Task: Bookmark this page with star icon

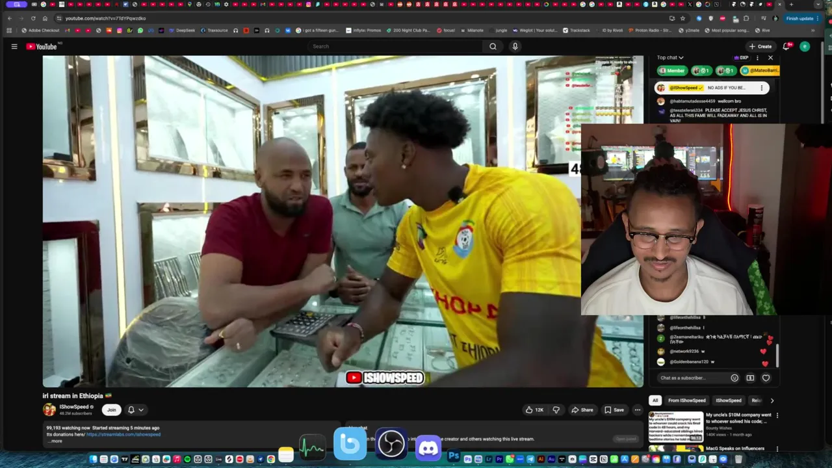Action: (x=682, y=18)
